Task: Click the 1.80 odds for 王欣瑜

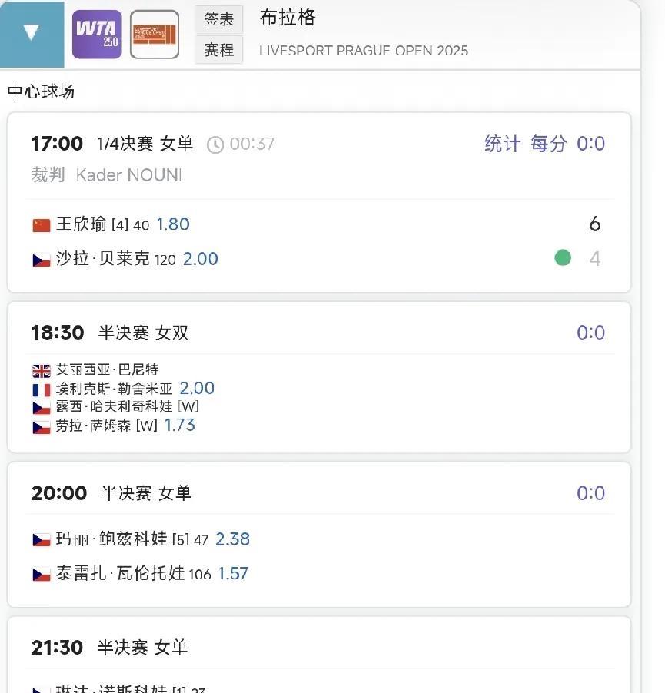Action: 173,224
